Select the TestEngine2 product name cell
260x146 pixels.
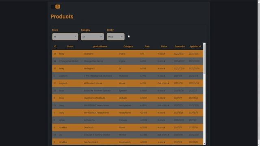(89, 69)
